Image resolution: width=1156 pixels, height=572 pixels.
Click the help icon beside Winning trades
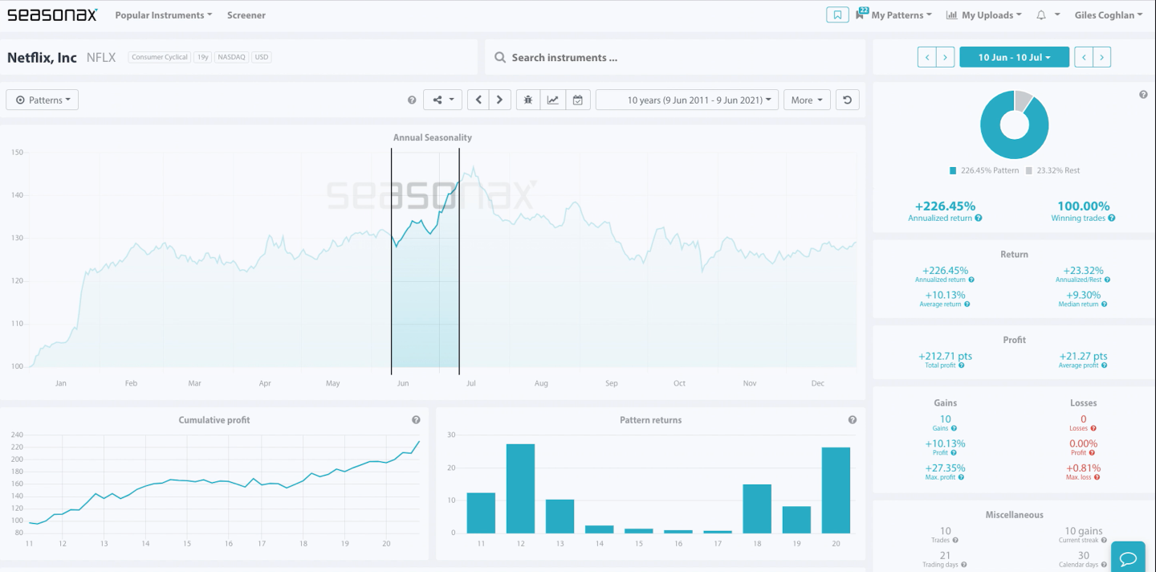click(1113, 218)
